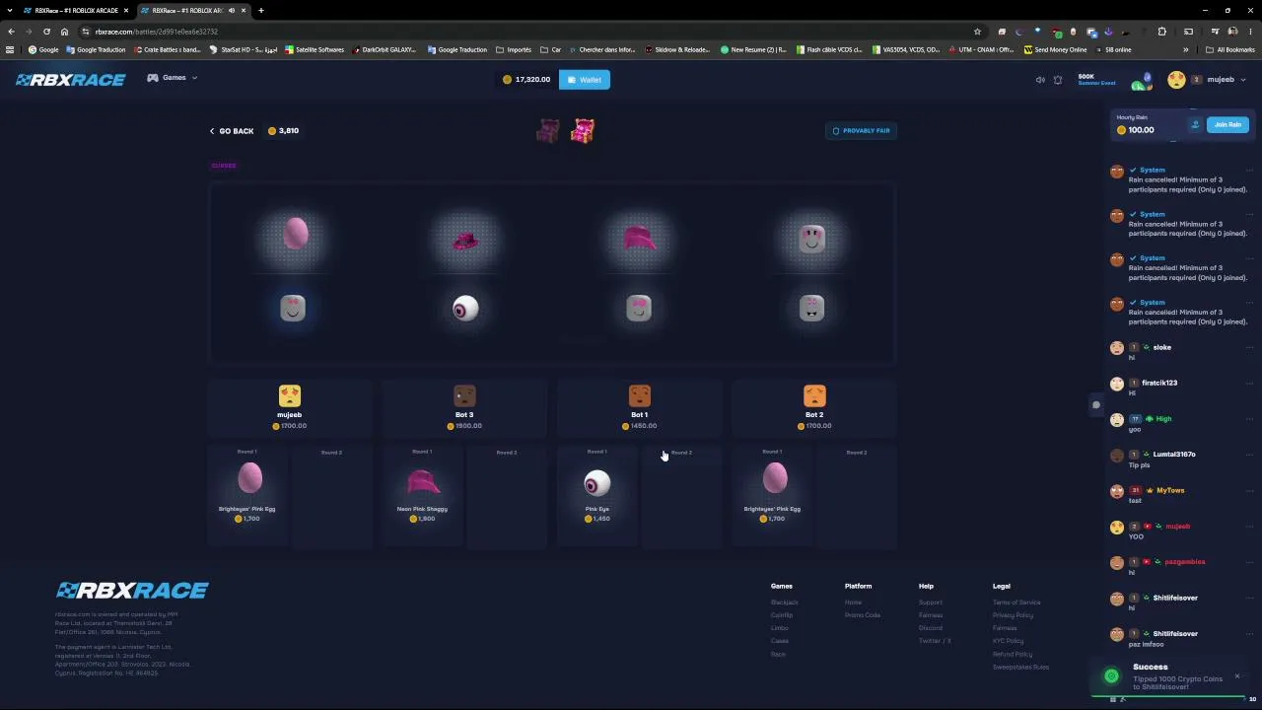Click the address bar URL

click(156, 32)
